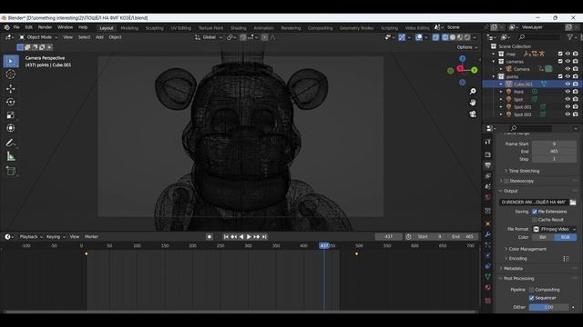Click the viewport zoom magnifier icon
Viewport: 583px width, 327px height.
[x=473, y=91]
